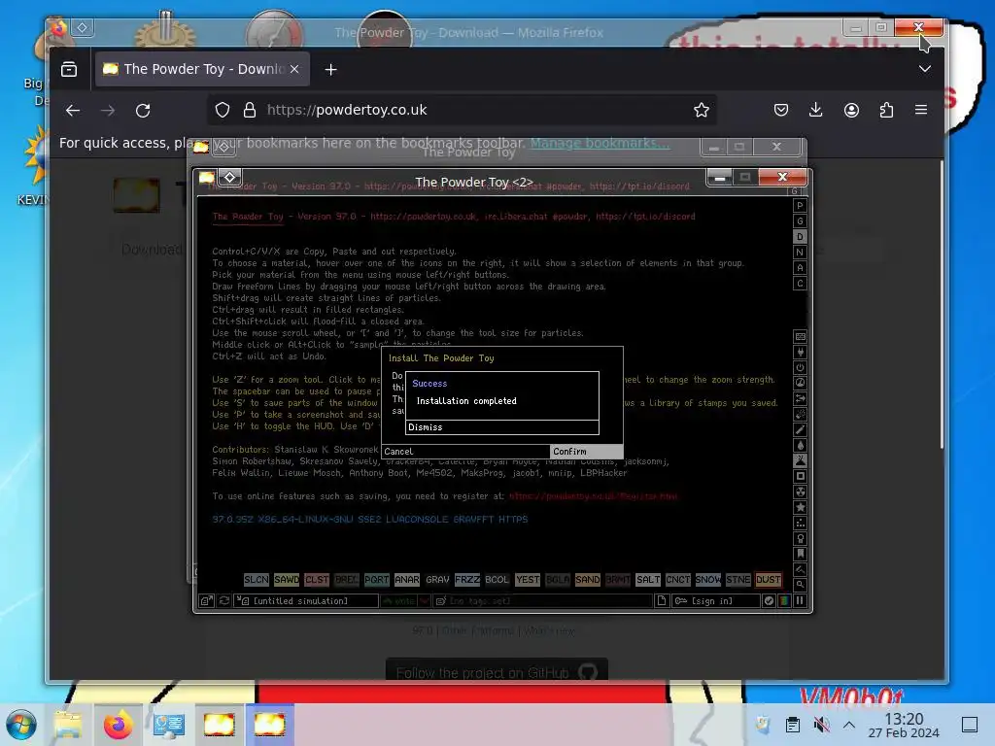Screen dimensions: 995x746
Task: Select the Liquids droplet category icon
Action: click(801, 445)
